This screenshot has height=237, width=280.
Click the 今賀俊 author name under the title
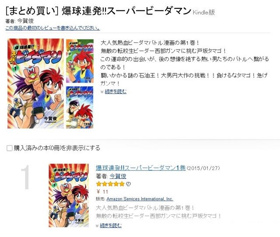point(25,21)
